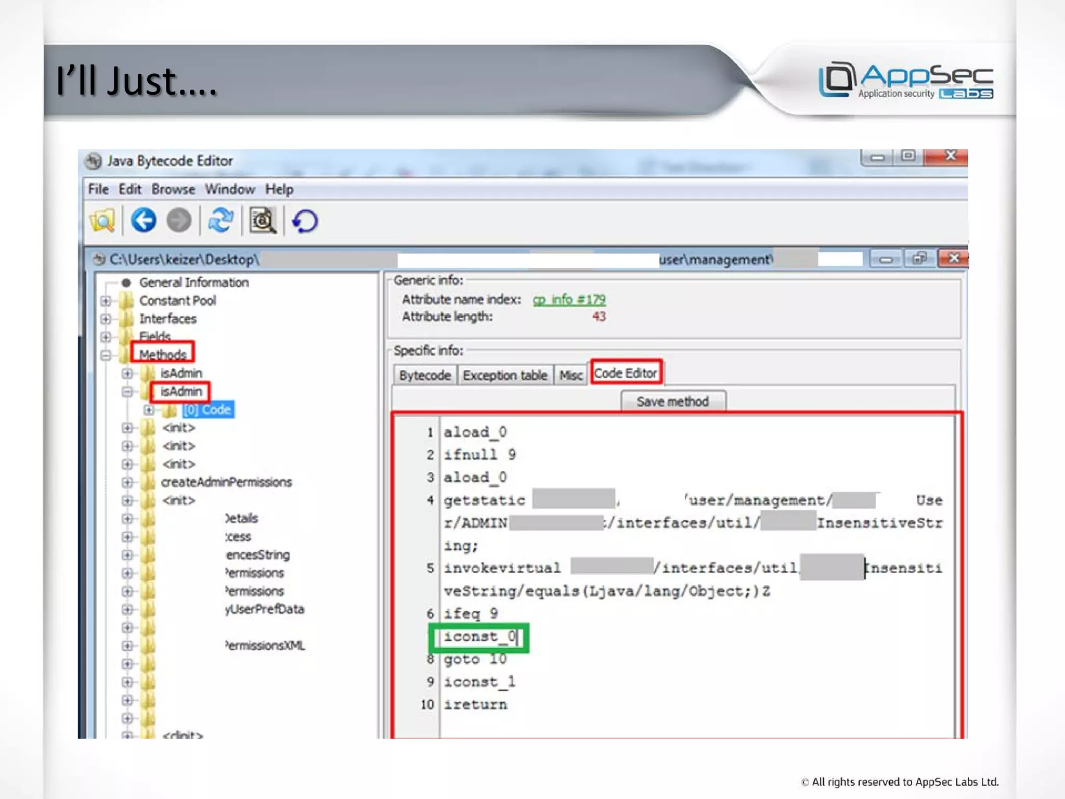Click the reload double-arrow icon

click(220, 221)
